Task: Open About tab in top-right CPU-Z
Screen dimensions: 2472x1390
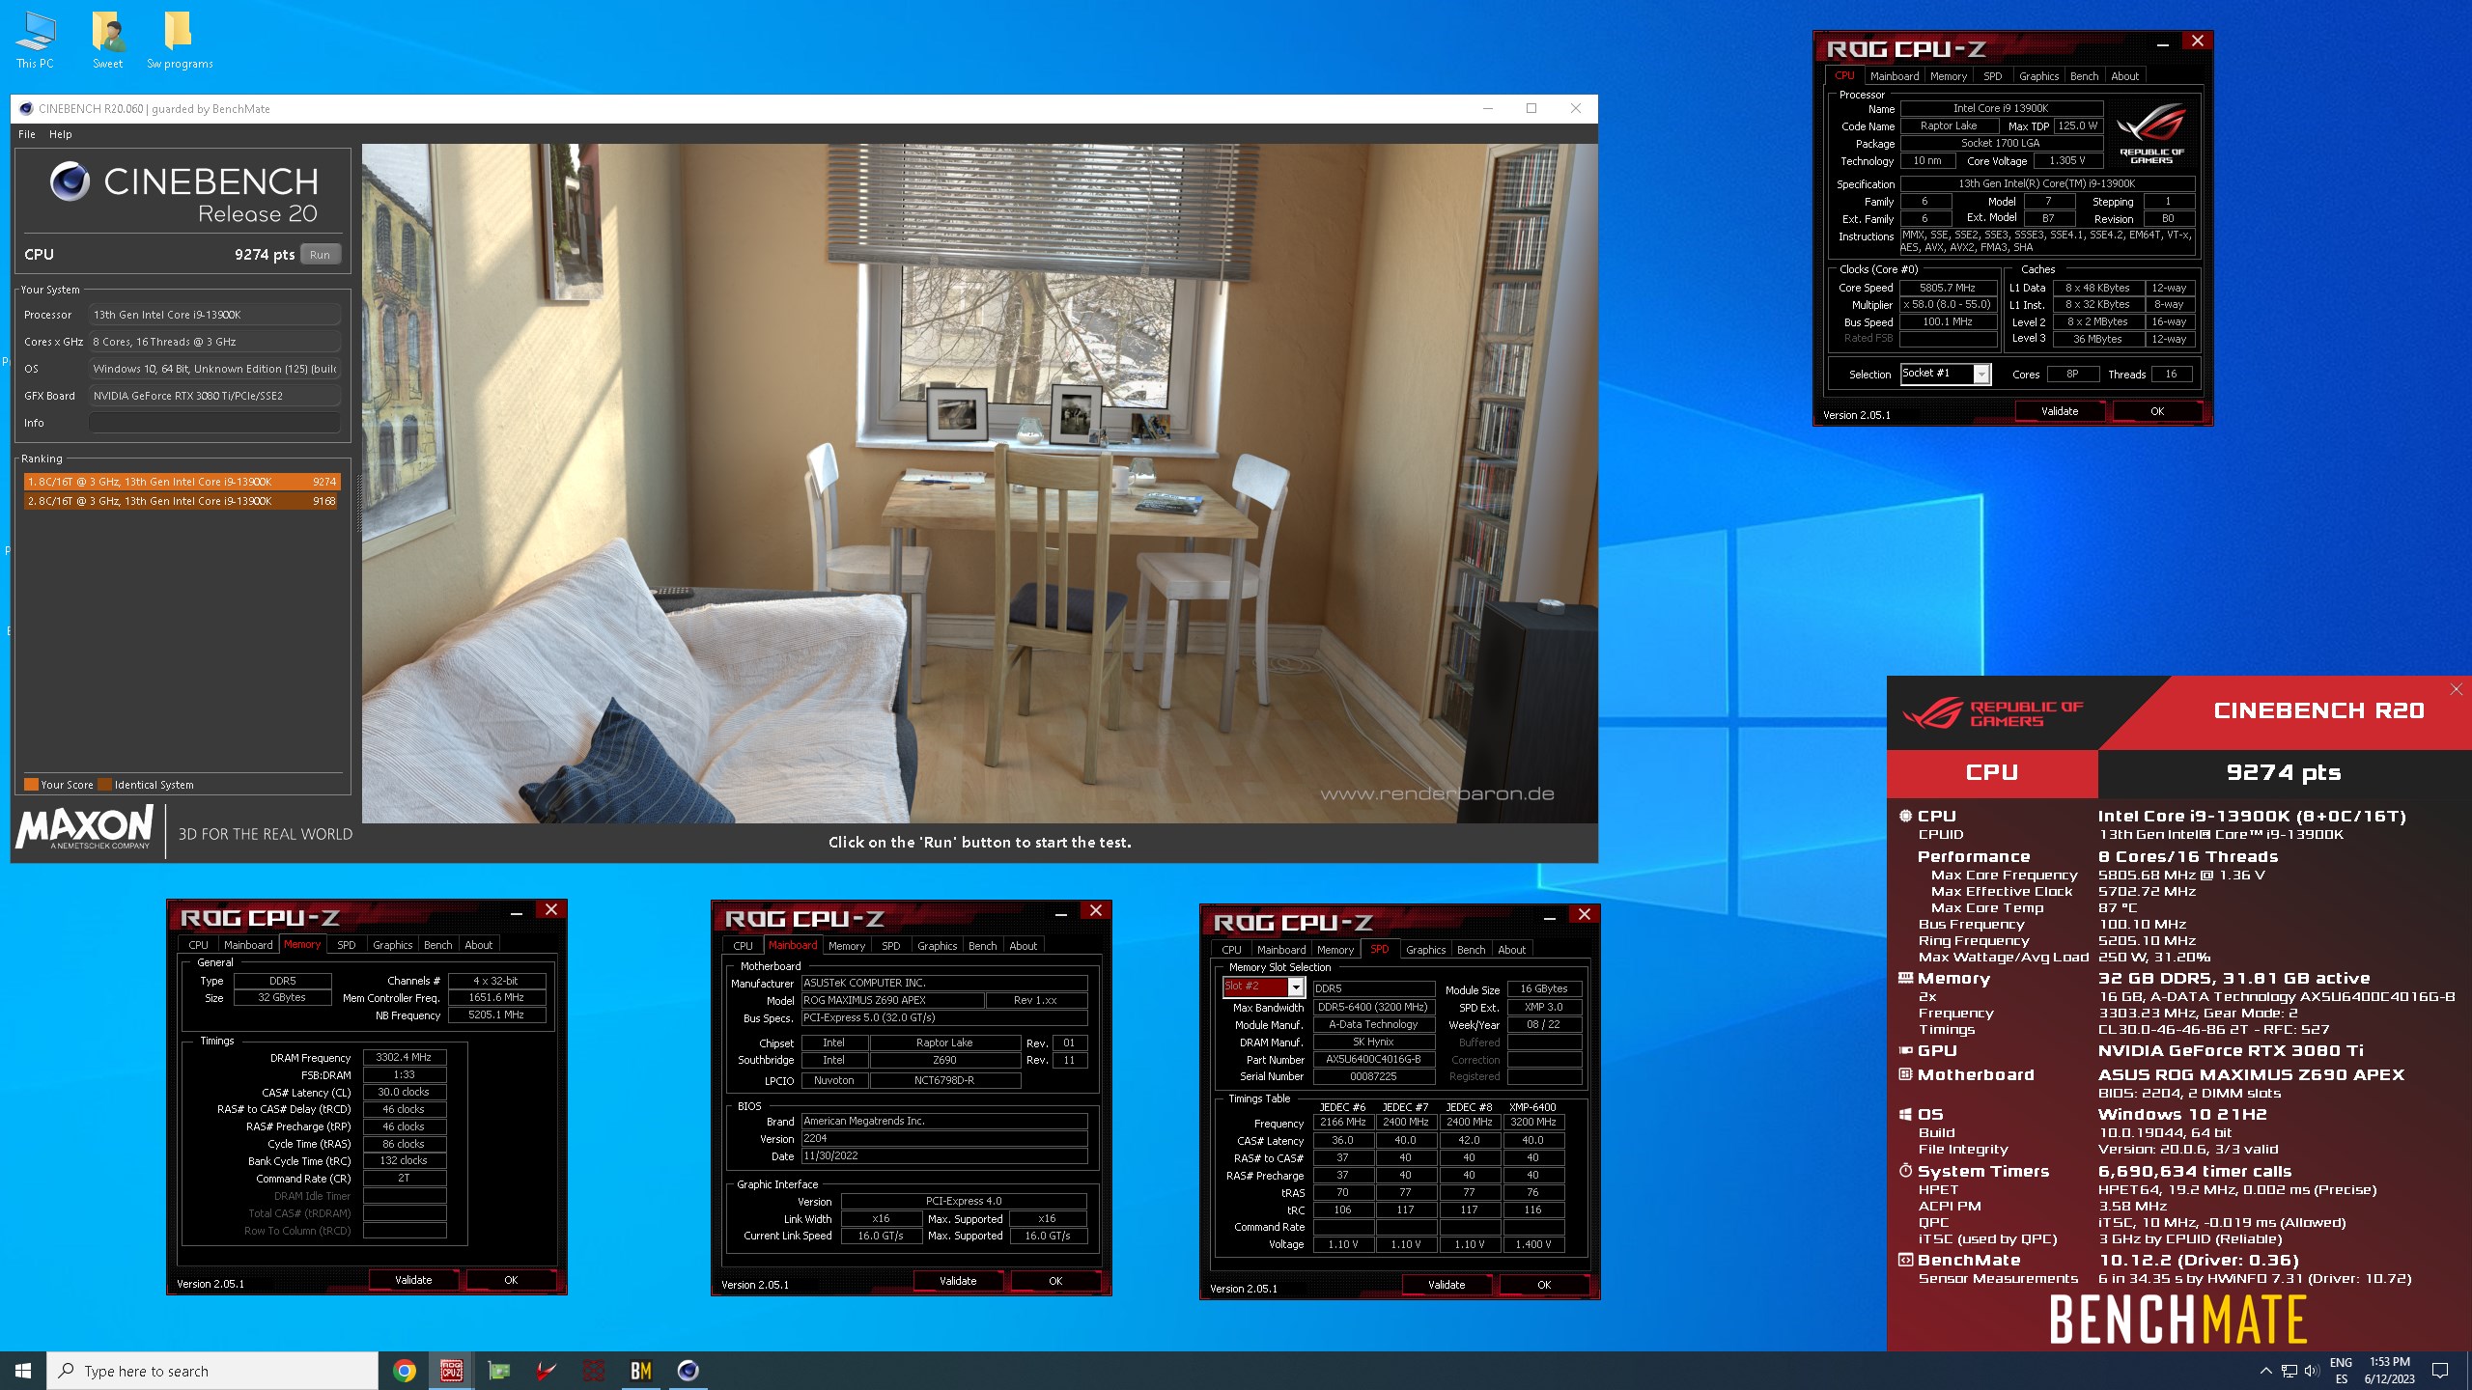Action: [x=2125, y=76]
